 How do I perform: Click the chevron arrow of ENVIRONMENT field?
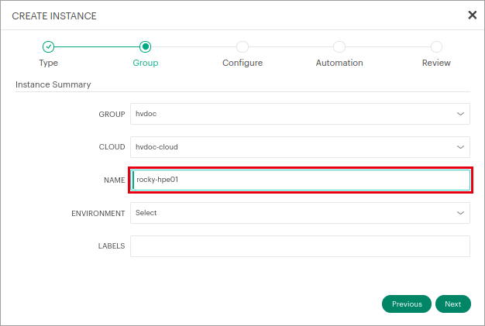click(460, 213)
